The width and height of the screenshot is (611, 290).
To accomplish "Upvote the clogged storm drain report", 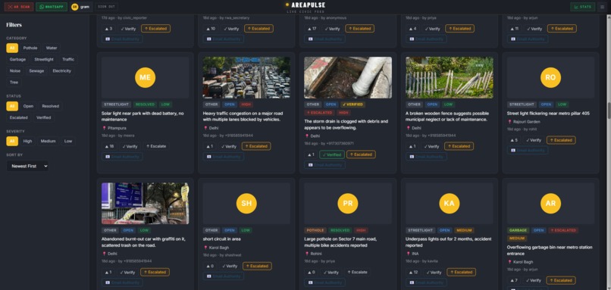I will point(311,154).
